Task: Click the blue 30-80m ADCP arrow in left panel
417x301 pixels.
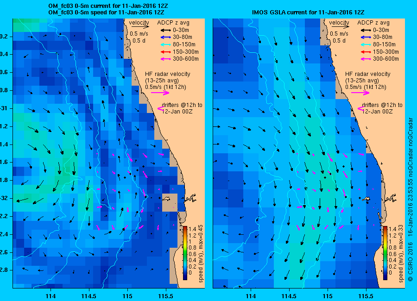Action: pyautogui.click(x=166, y=37)
